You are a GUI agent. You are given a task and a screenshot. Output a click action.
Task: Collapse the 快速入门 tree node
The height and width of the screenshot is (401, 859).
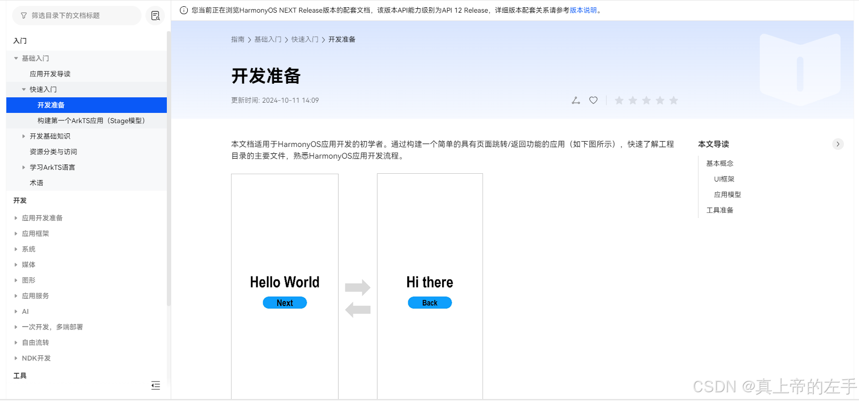24,90
